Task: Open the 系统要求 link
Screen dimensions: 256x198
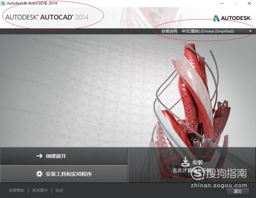Action: point(40,190)
